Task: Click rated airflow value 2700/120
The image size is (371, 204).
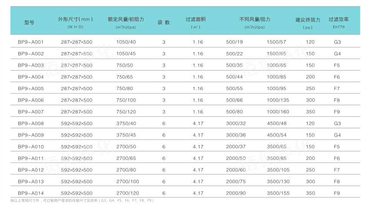Action: click(x=128, y=193)
